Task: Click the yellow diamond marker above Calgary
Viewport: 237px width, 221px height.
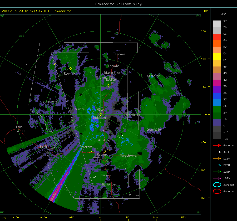Action: click(104, 151)
